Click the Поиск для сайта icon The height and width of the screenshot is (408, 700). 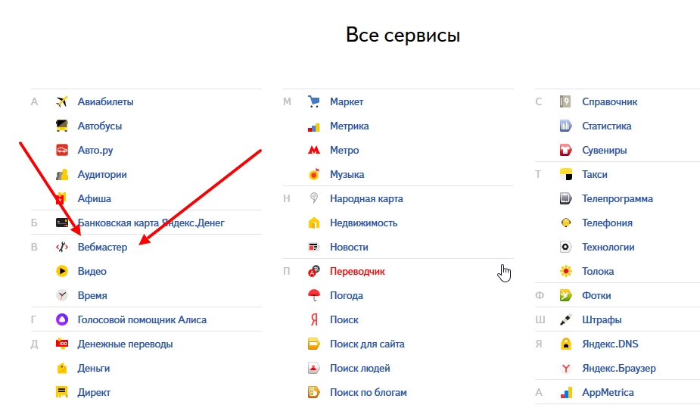coord(314,344)
